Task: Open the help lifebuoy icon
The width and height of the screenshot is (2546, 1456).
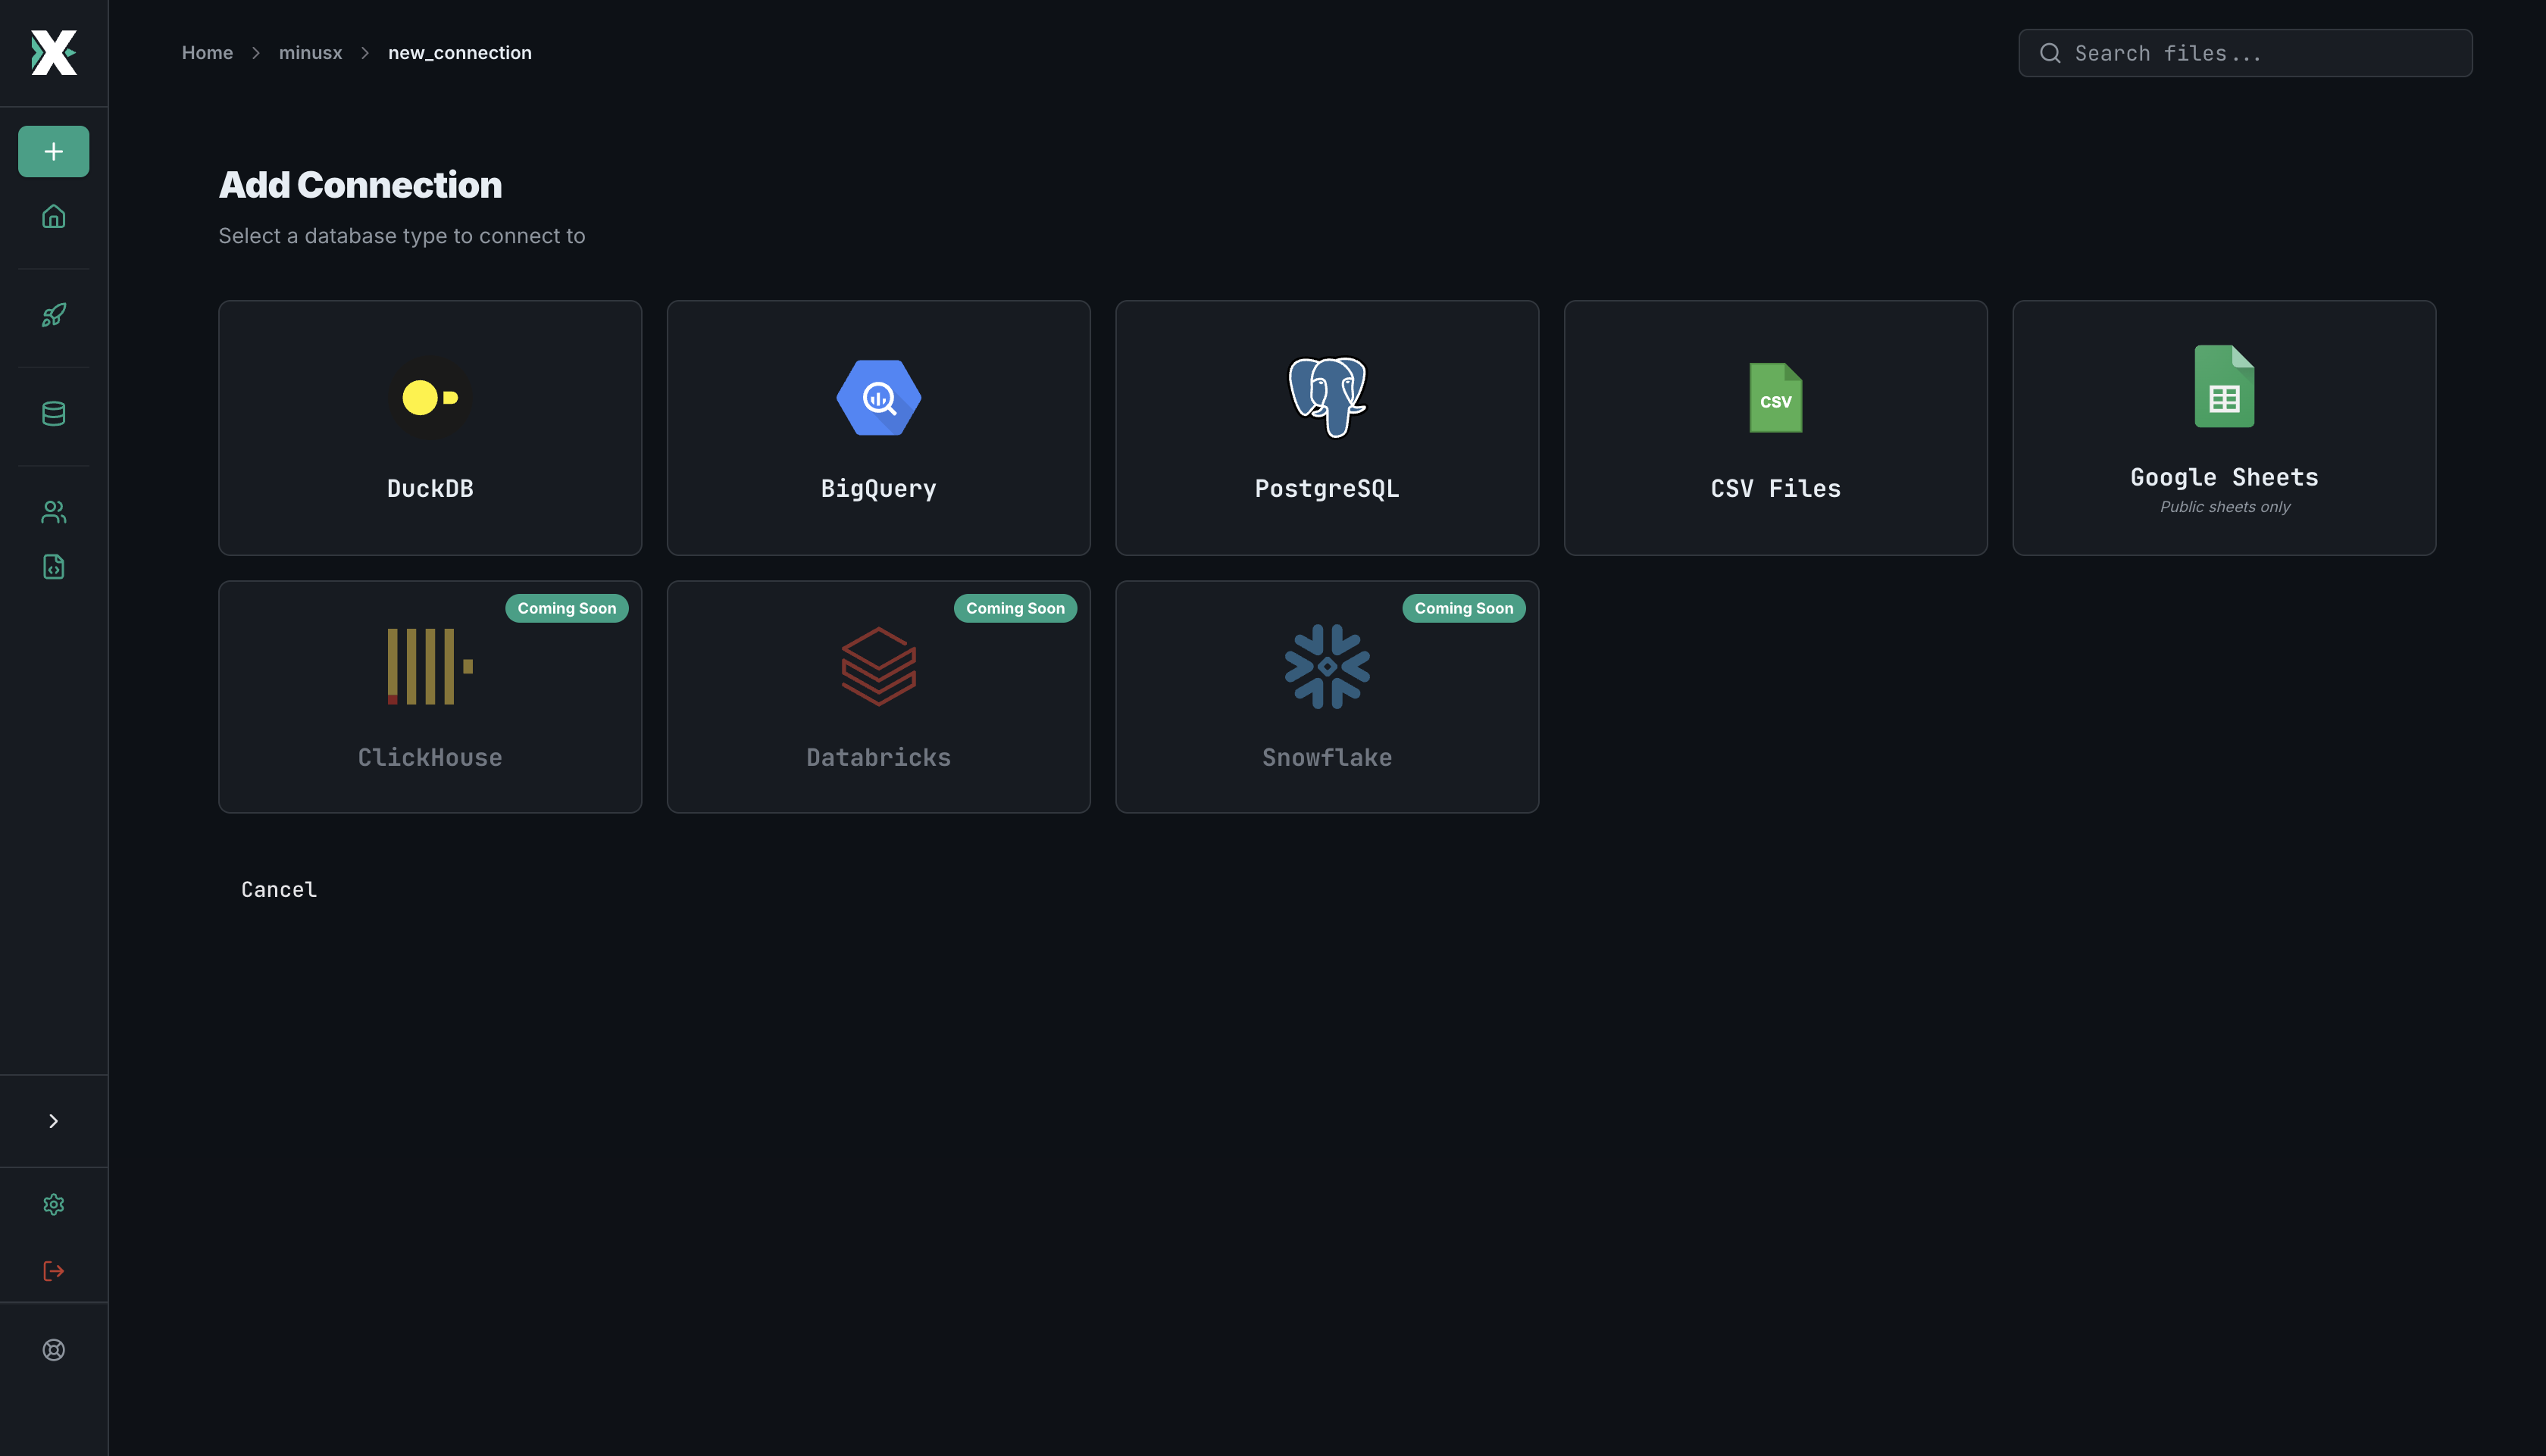Action: tap(53, 1350)
